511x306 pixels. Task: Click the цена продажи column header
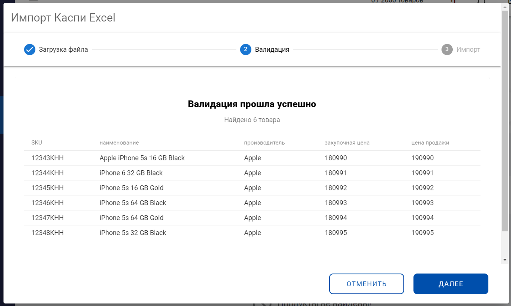click(x=430, y=143)
